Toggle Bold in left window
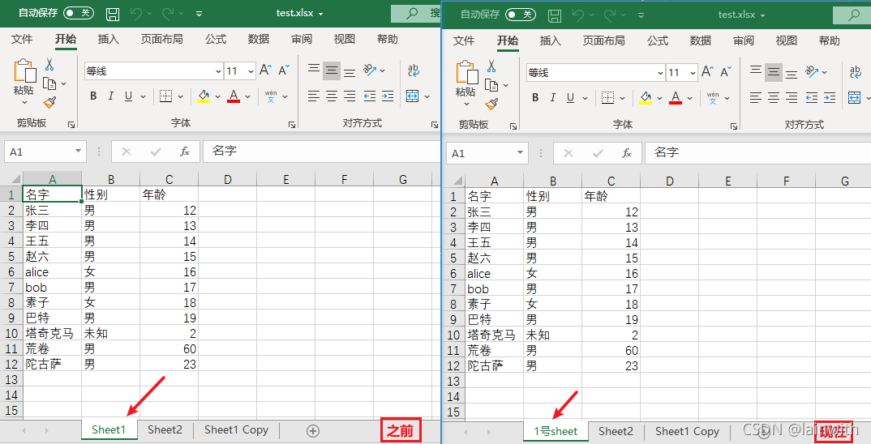 pos(93,96)
